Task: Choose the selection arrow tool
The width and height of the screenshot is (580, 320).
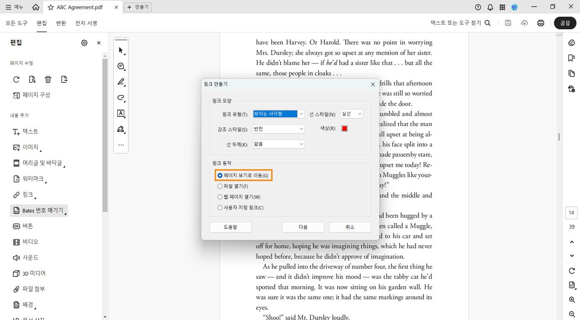Action: (x=121, y=50)
